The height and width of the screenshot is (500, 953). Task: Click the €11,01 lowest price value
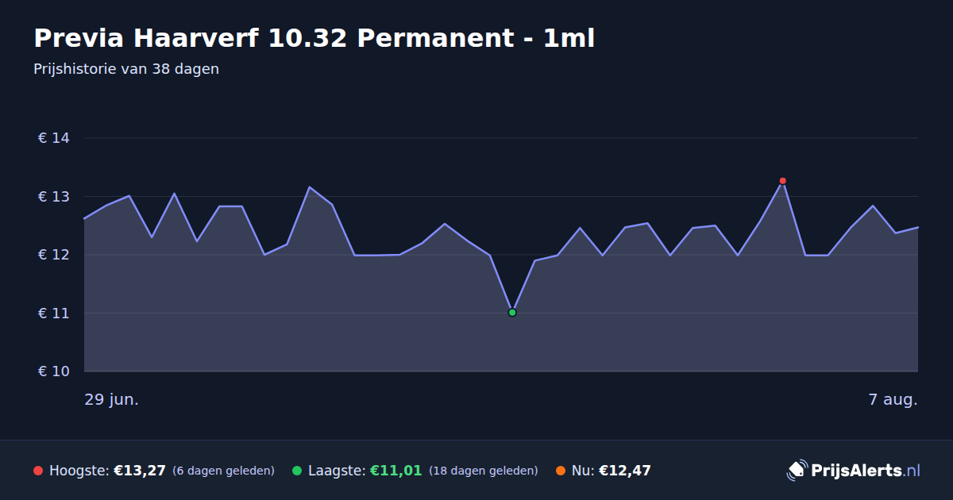tap(395, 471)
